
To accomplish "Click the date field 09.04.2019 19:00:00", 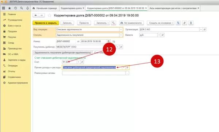I will (x=94, y=41).
